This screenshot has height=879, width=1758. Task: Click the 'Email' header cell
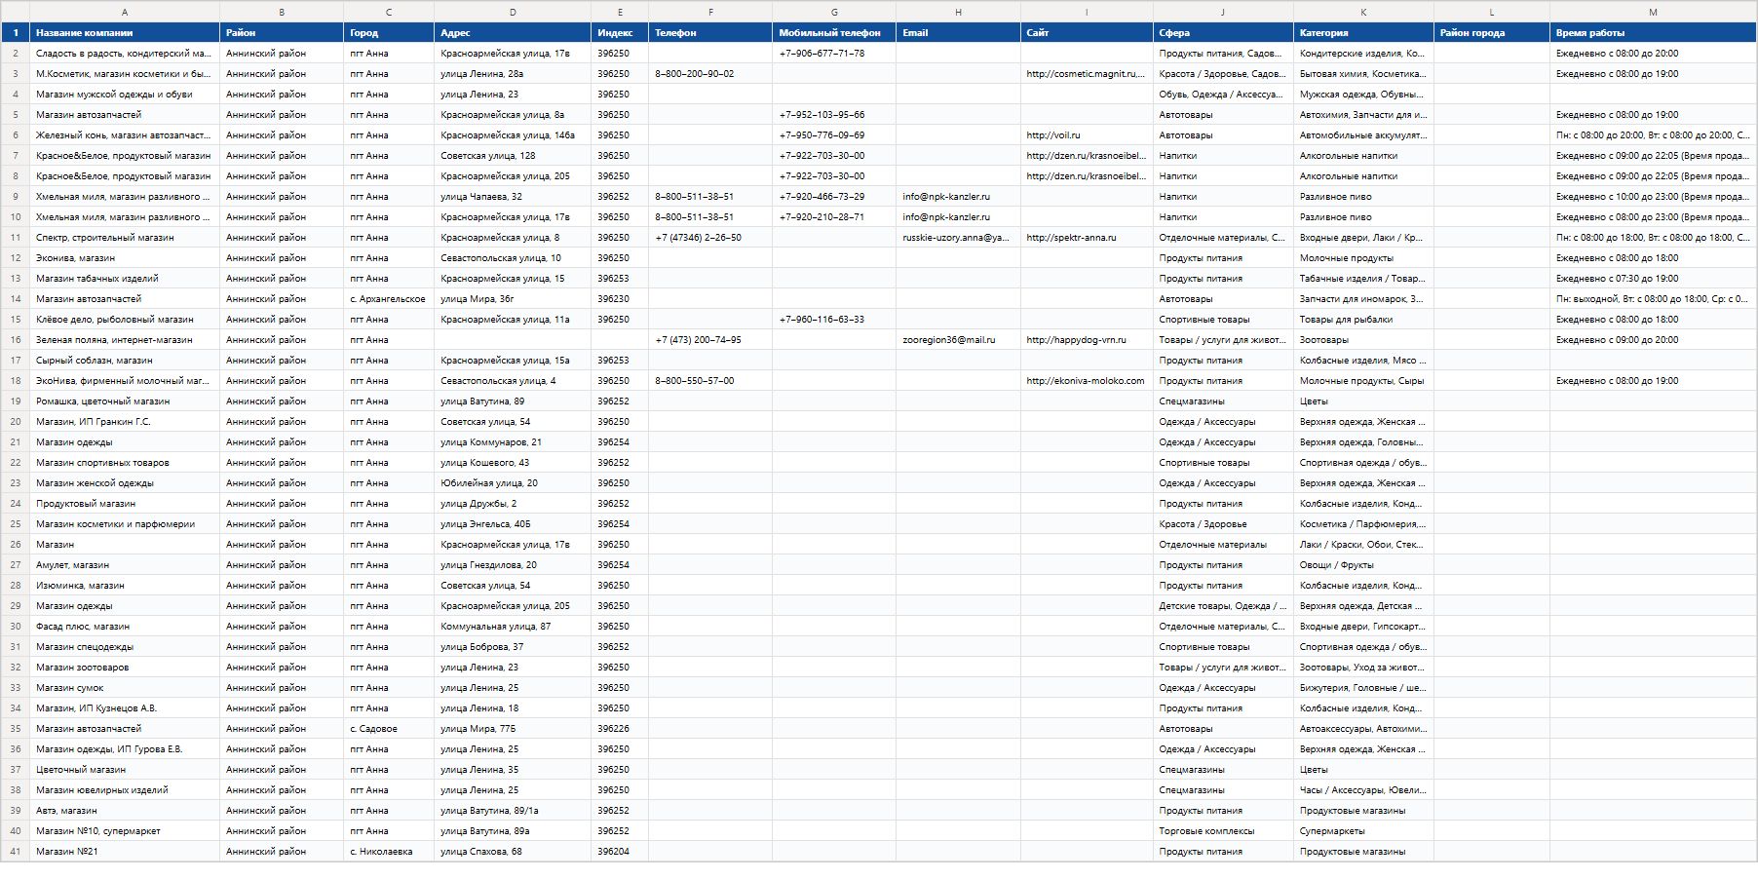coord(958,32)
